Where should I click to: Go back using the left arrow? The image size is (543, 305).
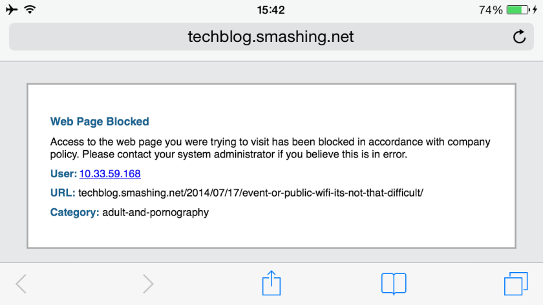pyautogui.click(x=21, y=284)
